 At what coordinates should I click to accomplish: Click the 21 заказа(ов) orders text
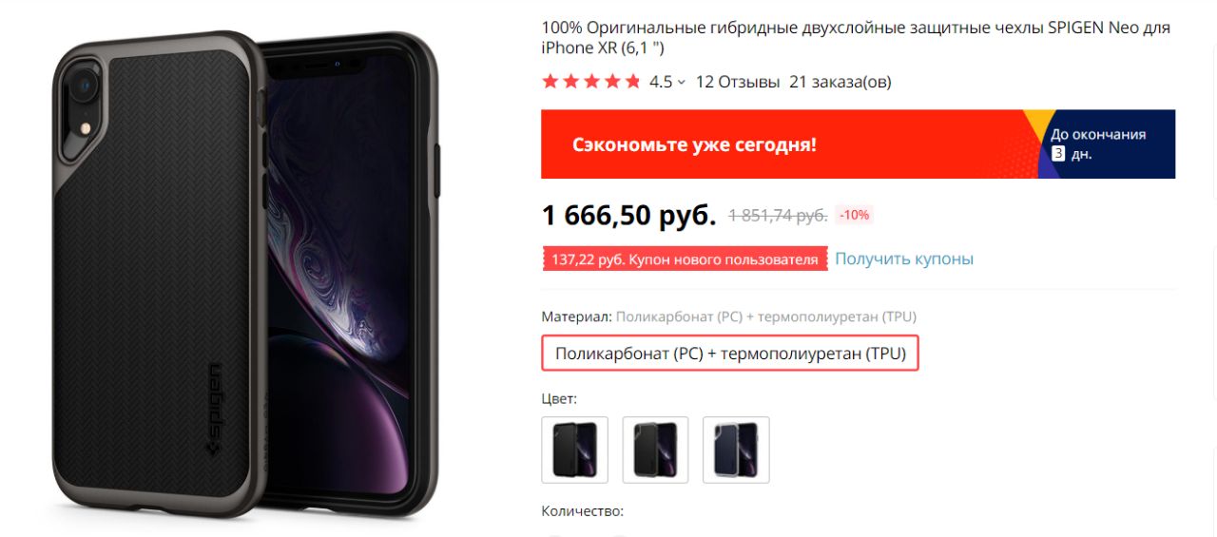[840, 82]
